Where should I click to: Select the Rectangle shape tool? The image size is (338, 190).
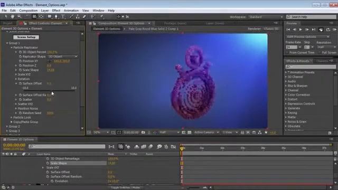pyautogui.click(x=50, y=16)
